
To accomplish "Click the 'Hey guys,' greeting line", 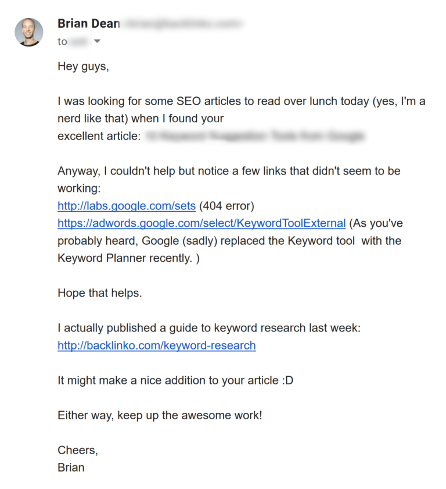I will coord(83,66).
